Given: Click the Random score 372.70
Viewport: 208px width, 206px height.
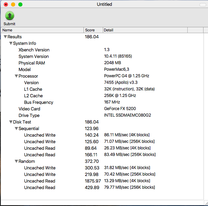Looking at the screenshot, I should coord(92,161).
